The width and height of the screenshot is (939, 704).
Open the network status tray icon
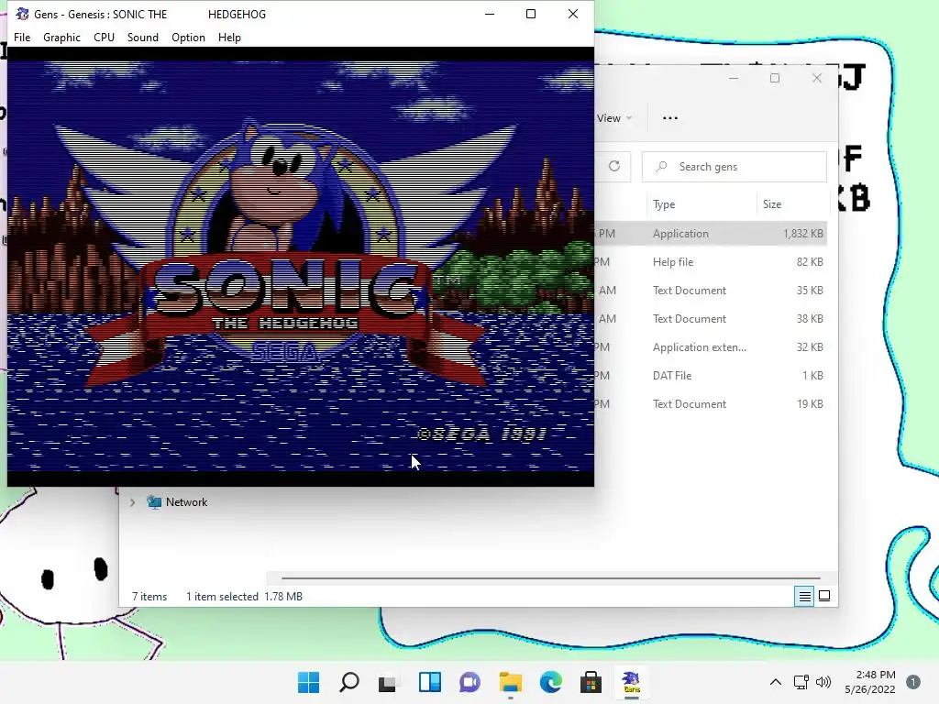click(x=801, y=682)
